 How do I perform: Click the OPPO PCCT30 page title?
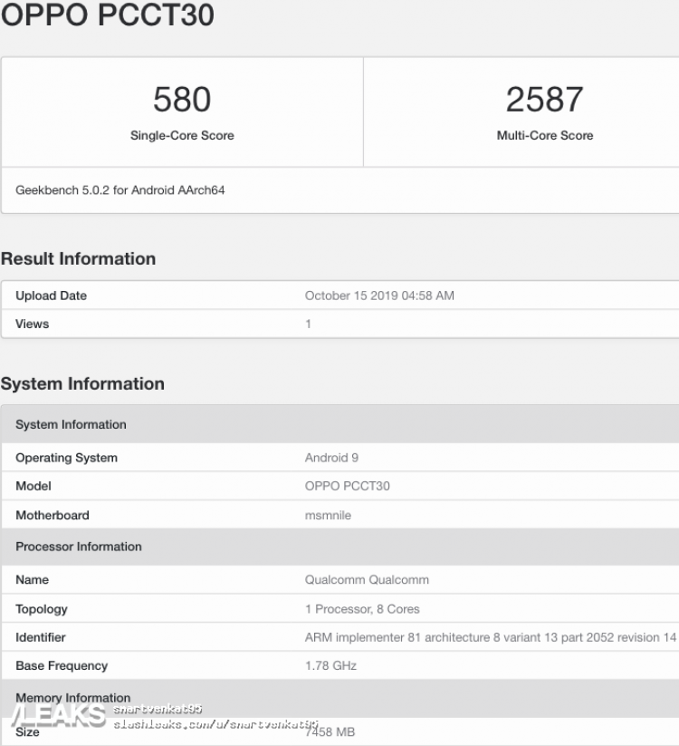108,15
